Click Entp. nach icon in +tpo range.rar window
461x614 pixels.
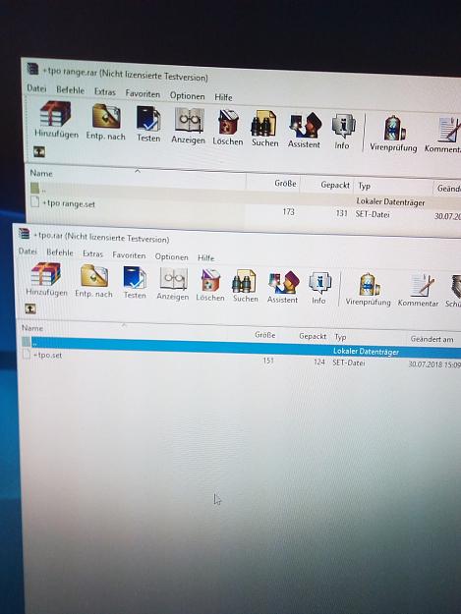106,116
